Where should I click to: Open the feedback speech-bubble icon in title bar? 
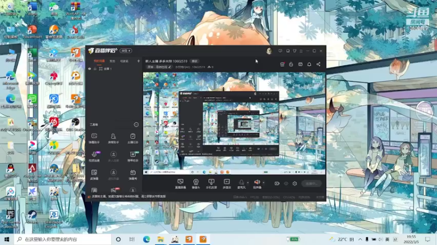point(280,51)
